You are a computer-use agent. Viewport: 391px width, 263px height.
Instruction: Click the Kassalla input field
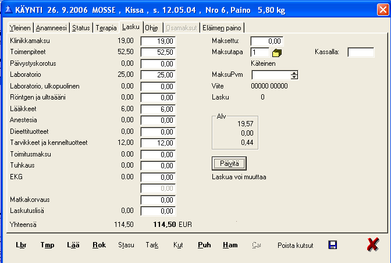(361, 52)
